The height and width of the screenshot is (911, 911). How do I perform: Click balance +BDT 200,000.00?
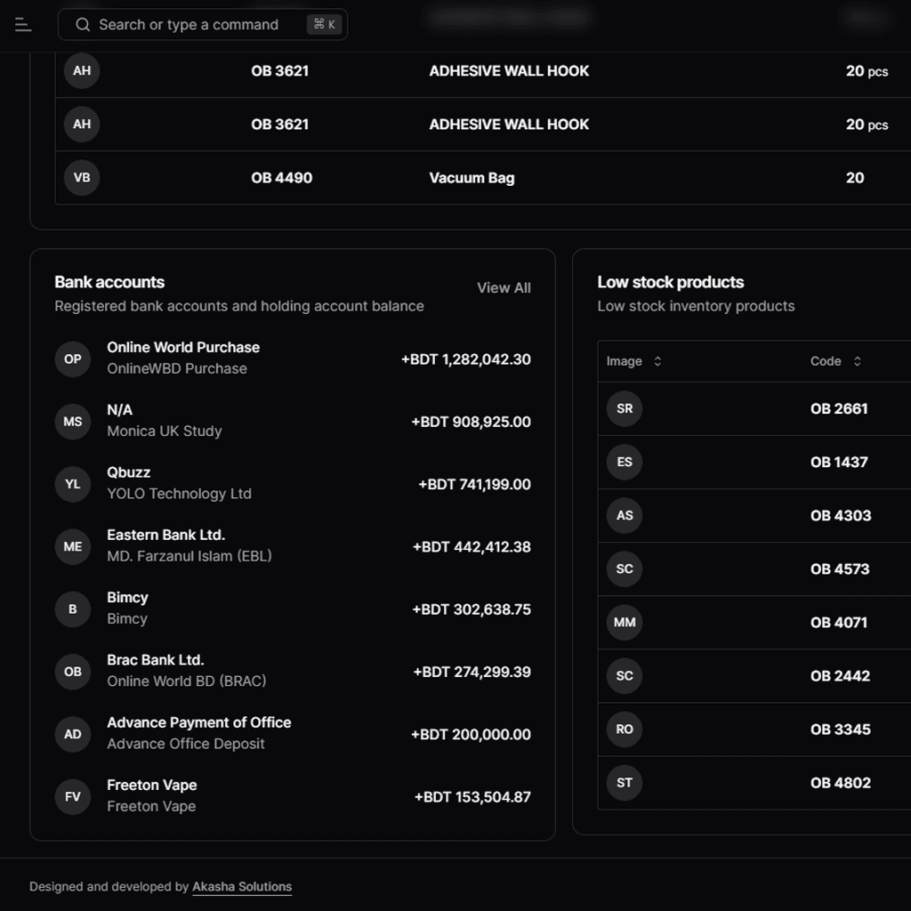point(472,734)
